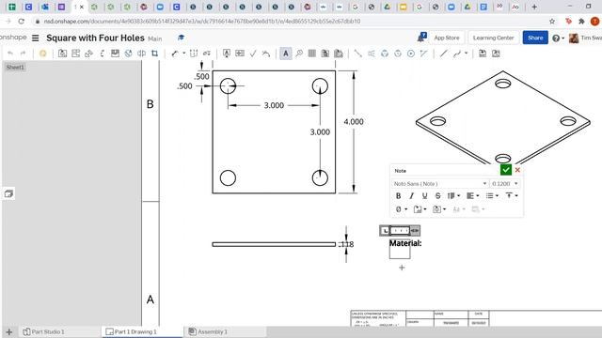Click the last toolbar icon at far right
The width and height of the screenshot is (602, 338).
pos(496,54)
